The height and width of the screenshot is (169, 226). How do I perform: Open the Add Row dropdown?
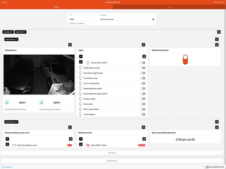[x=8, y=32]
